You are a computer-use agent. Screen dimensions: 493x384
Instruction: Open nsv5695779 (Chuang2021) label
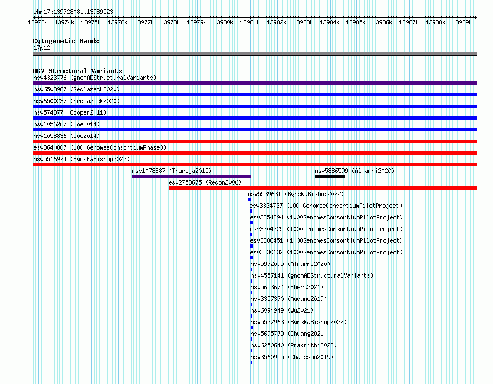coord(289,334)
